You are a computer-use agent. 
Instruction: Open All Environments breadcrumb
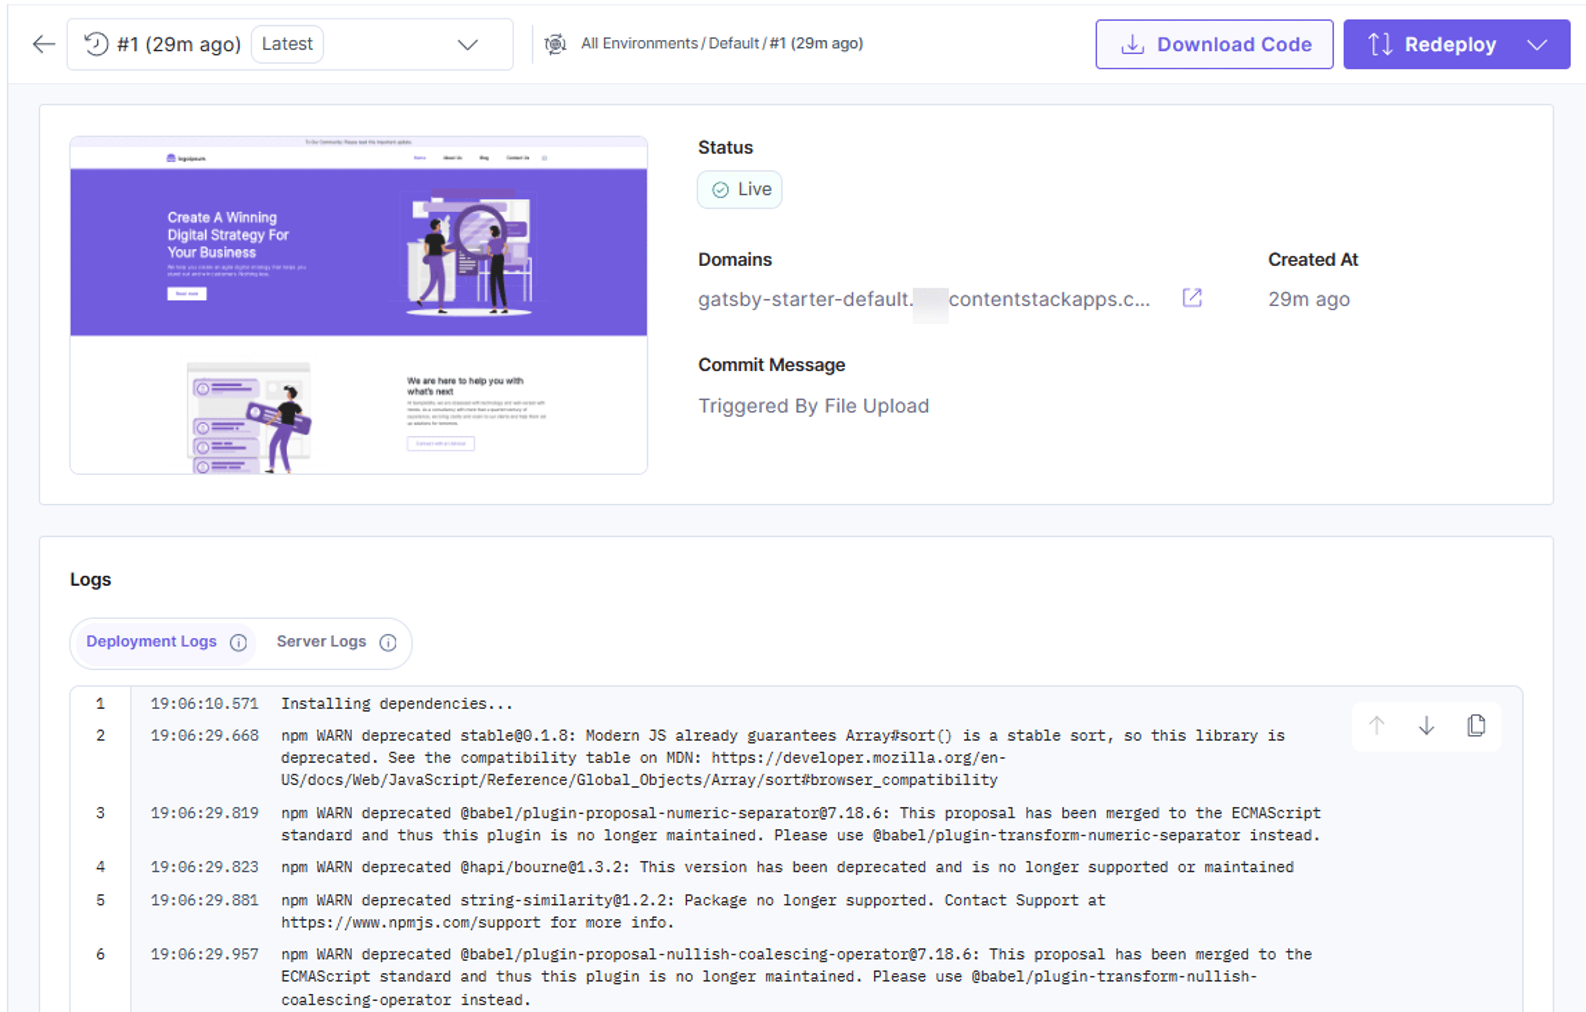639,43
